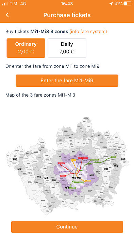Tap the location arrow in status bar
The height and width of the screenshot is (238, 134).
[x=111, y=4]
